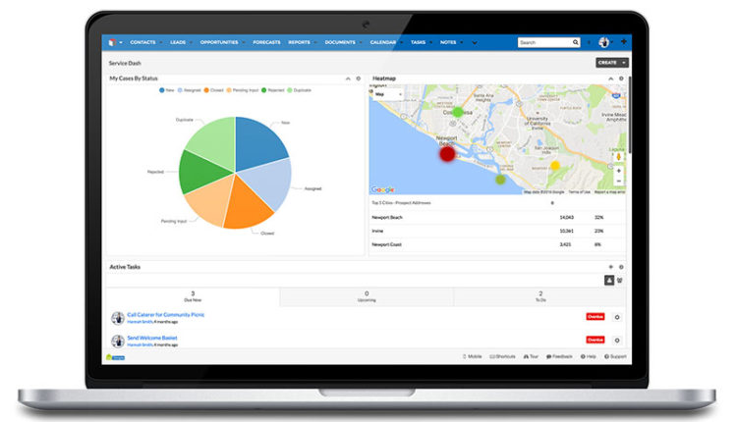Screen dimensions: 737x422
Task: Expand the Create button dropdown arrow
Action: point(623,62)
